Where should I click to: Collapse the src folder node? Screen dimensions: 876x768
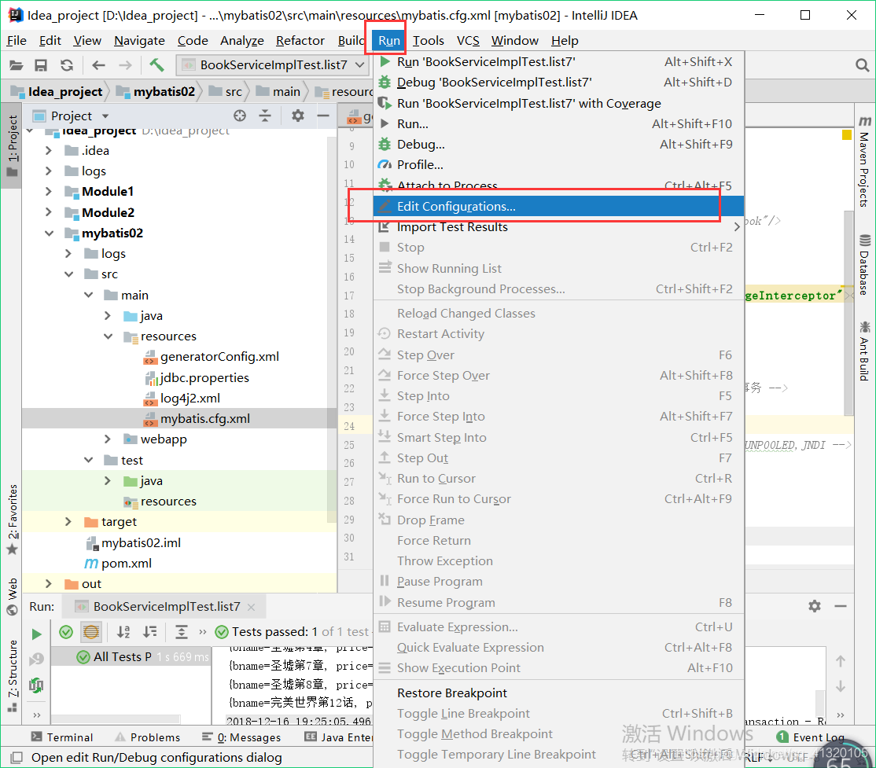tap(68, 274)
